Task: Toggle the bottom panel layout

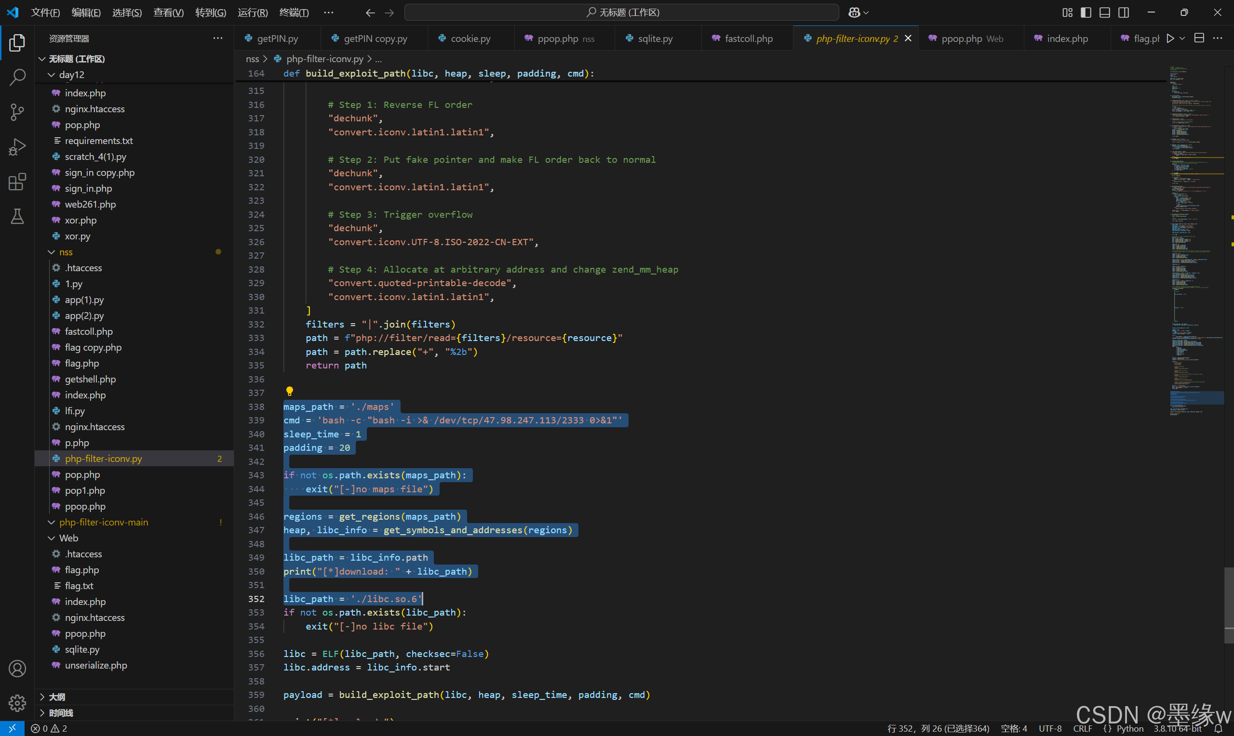Action: coord(1104,13)
